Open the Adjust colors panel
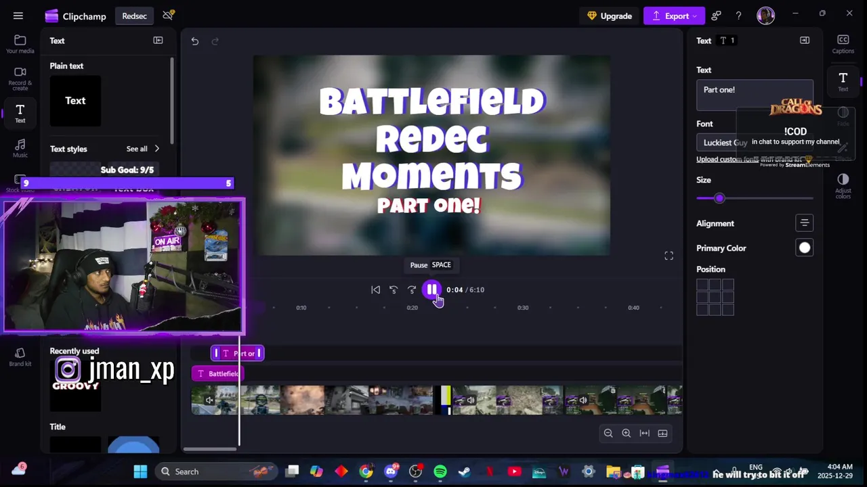 click(x=843, y=186)
